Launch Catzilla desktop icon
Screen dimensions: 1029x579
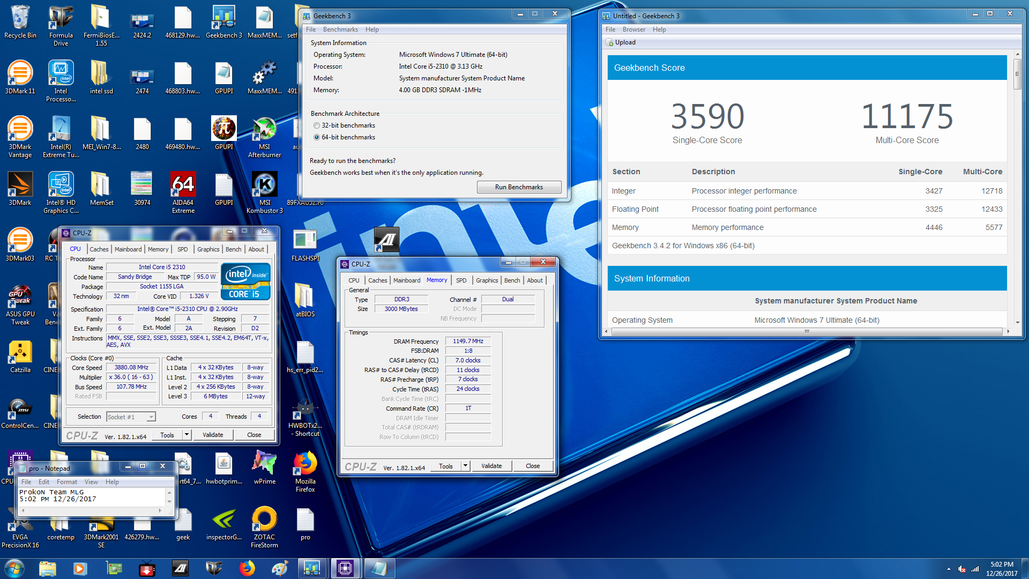pyautogui.click(x=20, y=356)
